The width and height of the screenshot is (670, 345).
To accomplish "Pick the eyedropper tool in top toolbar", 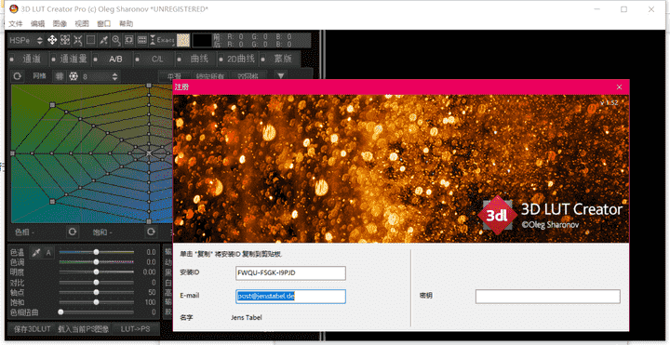I will [x=103, y=40].
